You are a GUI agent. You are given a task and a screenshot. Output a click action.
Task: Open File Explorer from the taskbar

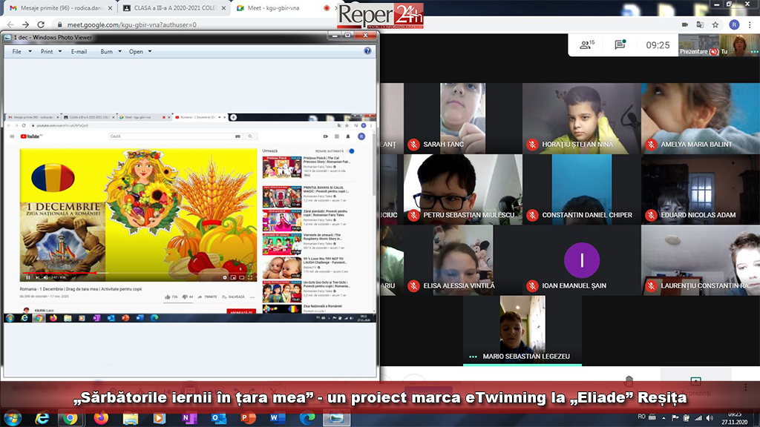point(131,418)
